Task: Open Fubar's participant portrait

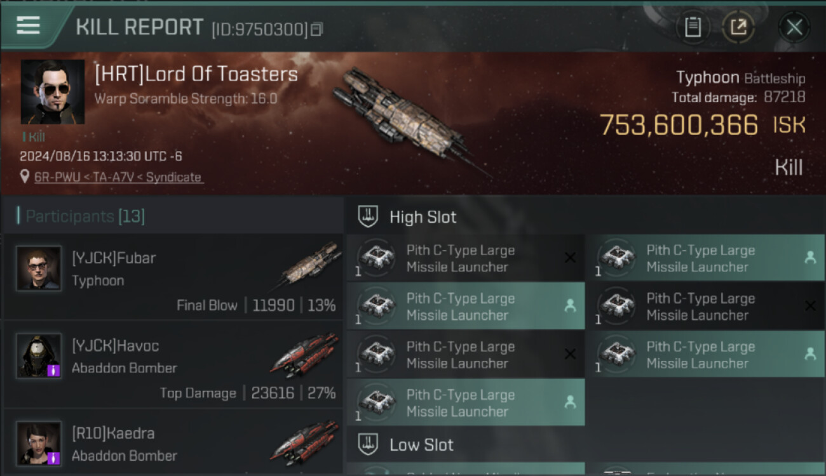Action: 39,268
